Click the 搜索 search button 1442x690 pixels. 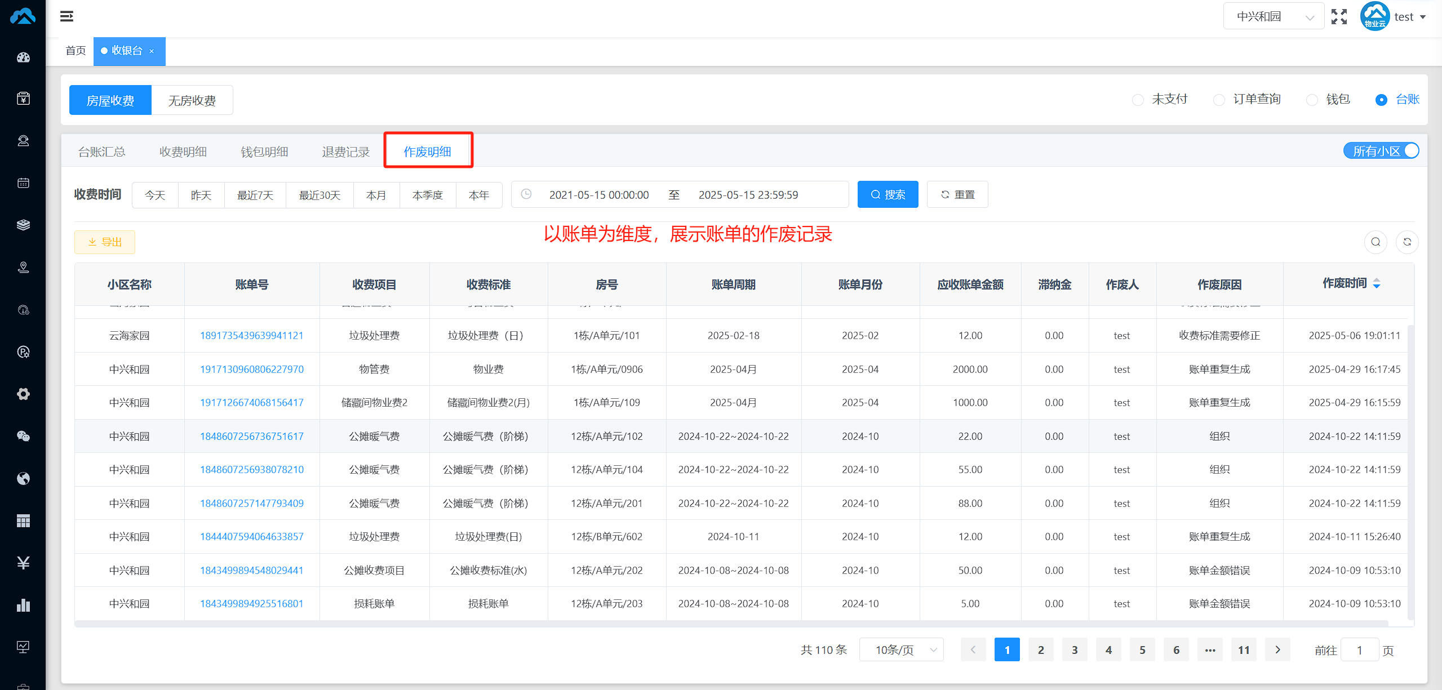[x=888, y=194]
